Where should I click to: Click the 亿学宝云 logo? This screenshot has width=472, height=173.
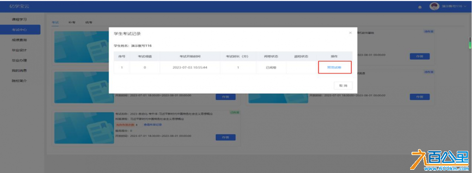point(19,6)
